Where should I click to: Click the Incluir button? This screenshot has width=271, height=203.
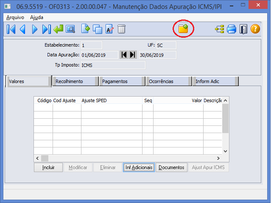coord(48,167)
